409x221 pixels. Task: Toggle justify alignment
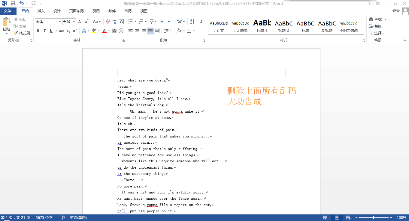coord(150,31)
